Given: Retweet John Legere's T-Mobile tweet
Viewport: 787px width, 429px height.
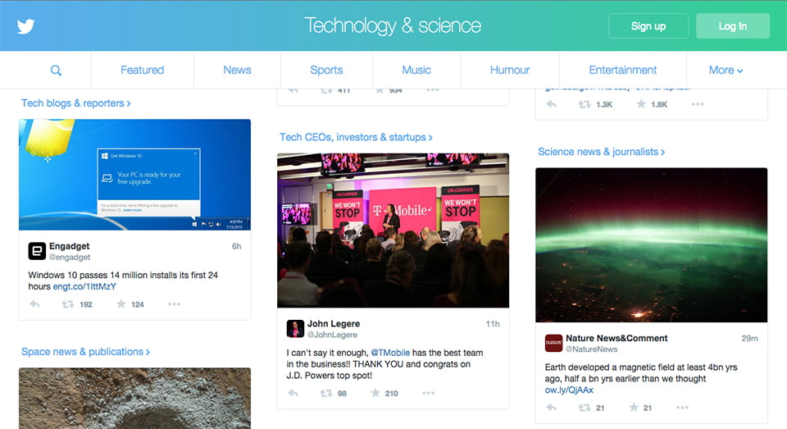Looking at the screenshot, I should point(327,393).
